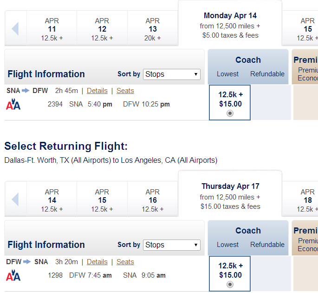This screenshot has height=293, width=318.
Task: Choose APR 11 departing date tab
Action: 52,29
